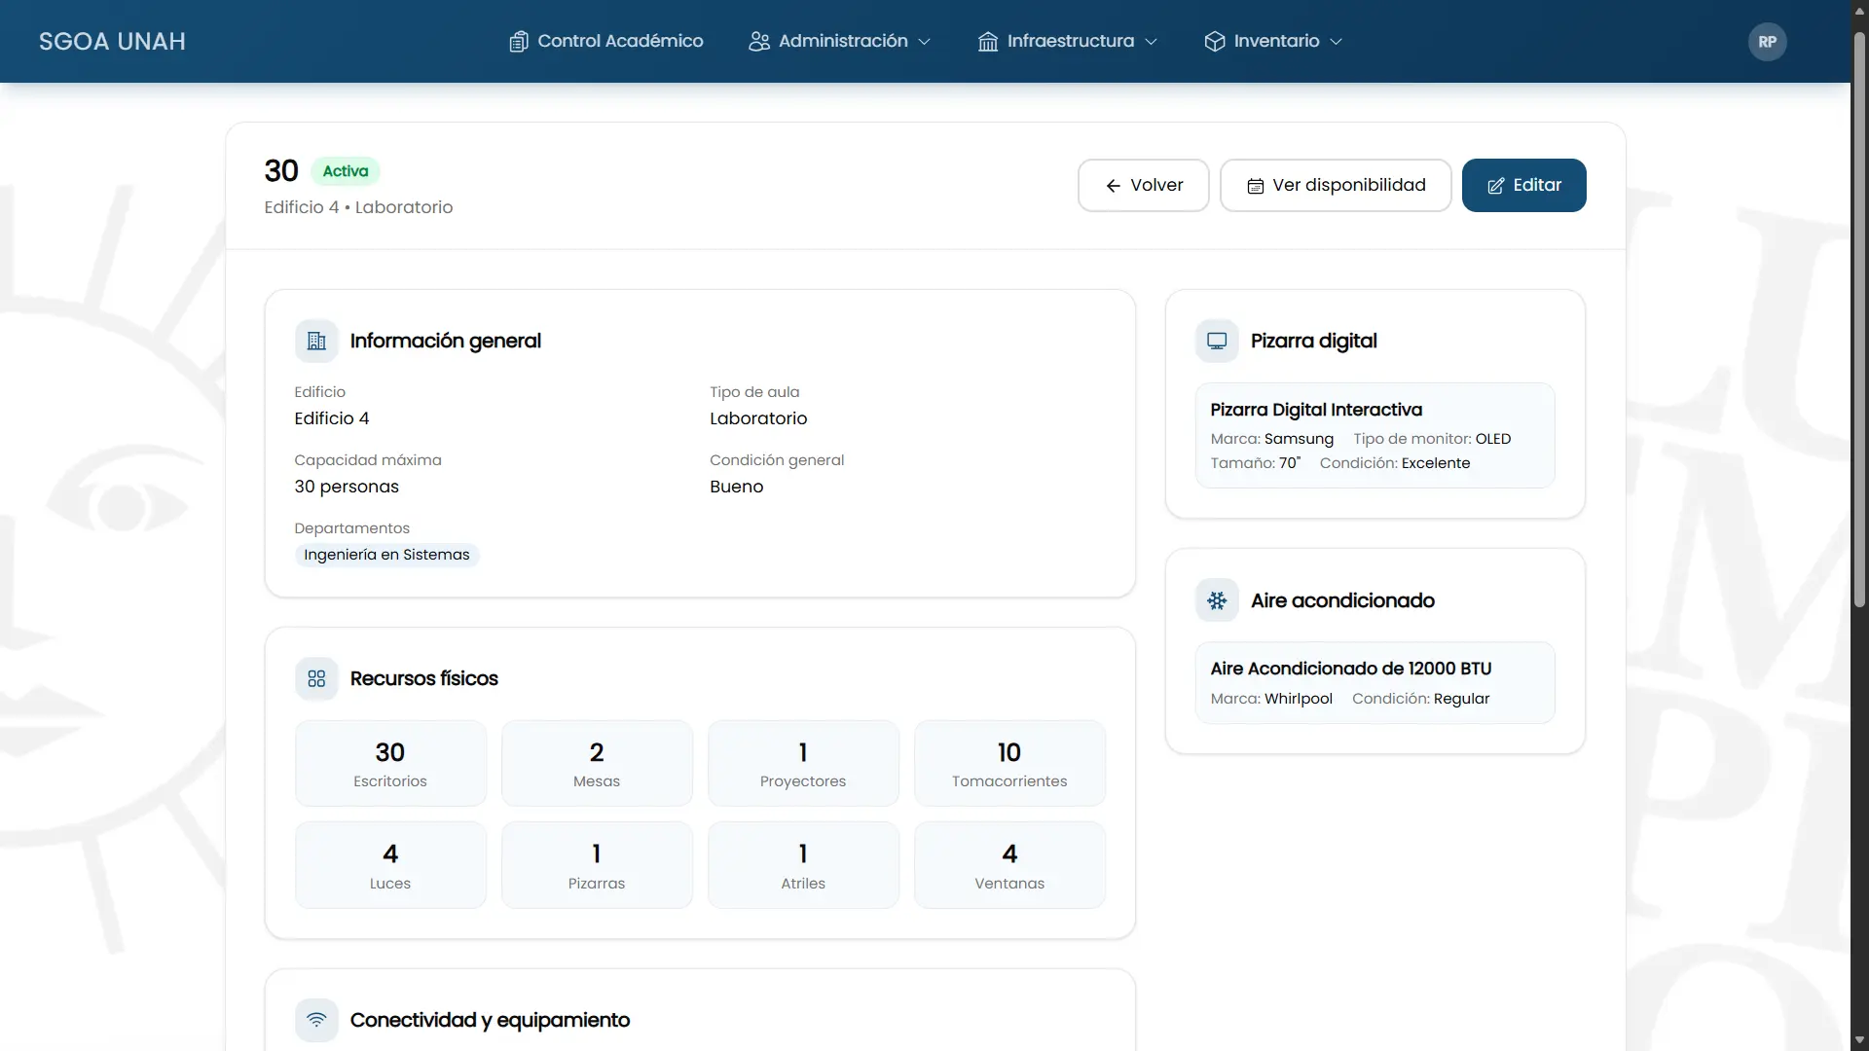Viewport: 1869px width, 1051px height.
Task: Click the 'Información general' heading
Action: point(446,342)
